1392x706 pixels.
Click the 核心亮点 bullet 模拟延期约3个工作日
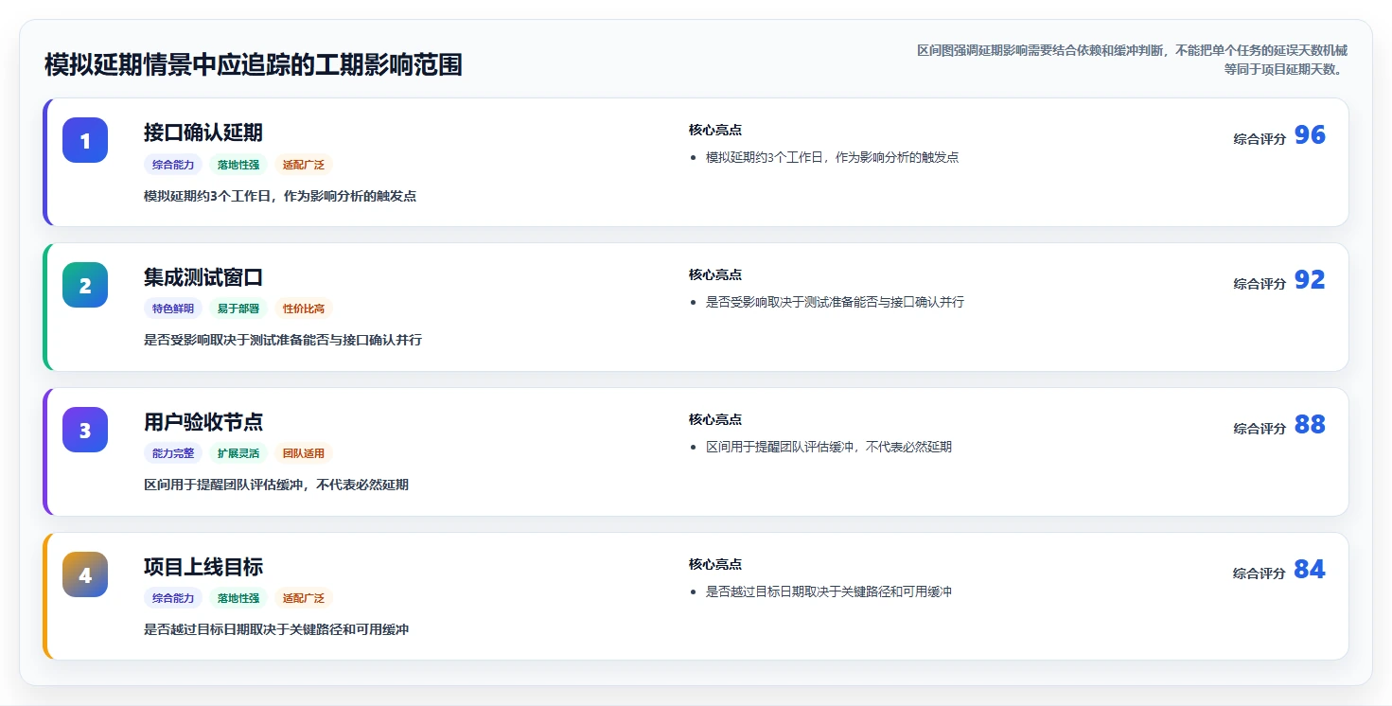(833, 157)
